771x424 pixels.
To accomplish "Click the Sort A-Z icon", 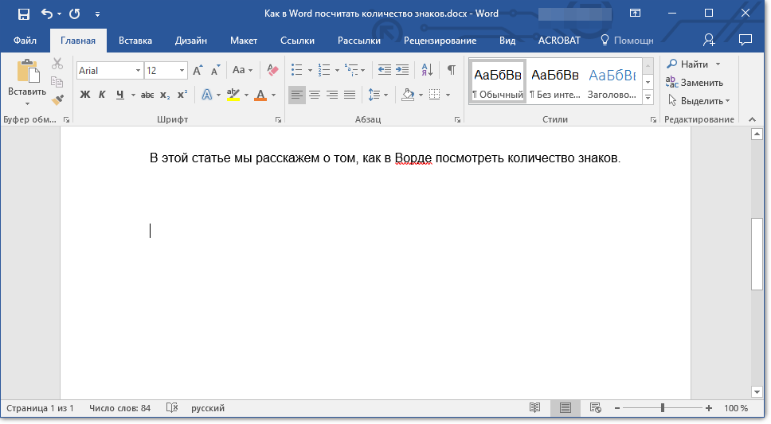I will coord(427,70).
